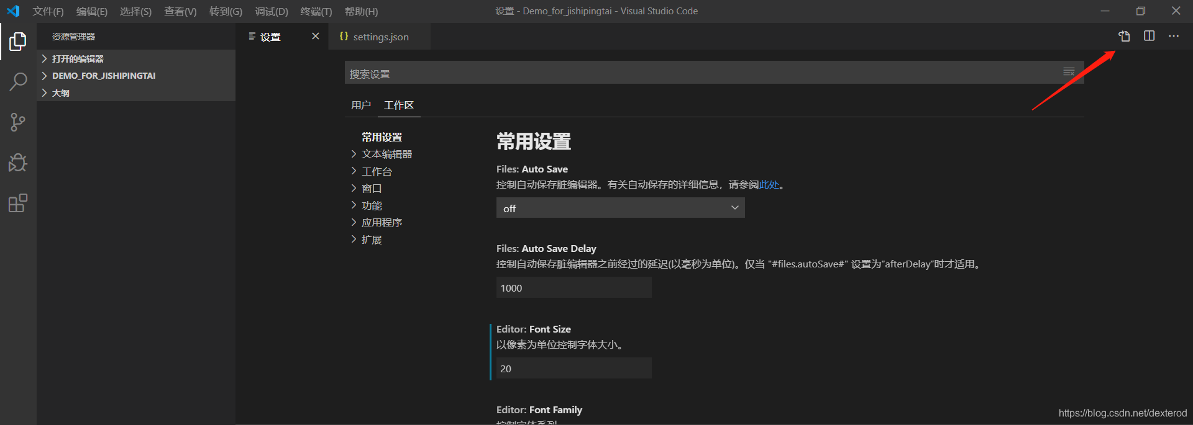Click the 常用设置 large heading
The width and height of the screenshot is (1193, 425).
(534, 141)
